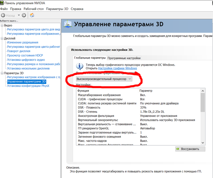The image size is (213, 178).
Task: Open the Файл menu
Action: point(4,9)
